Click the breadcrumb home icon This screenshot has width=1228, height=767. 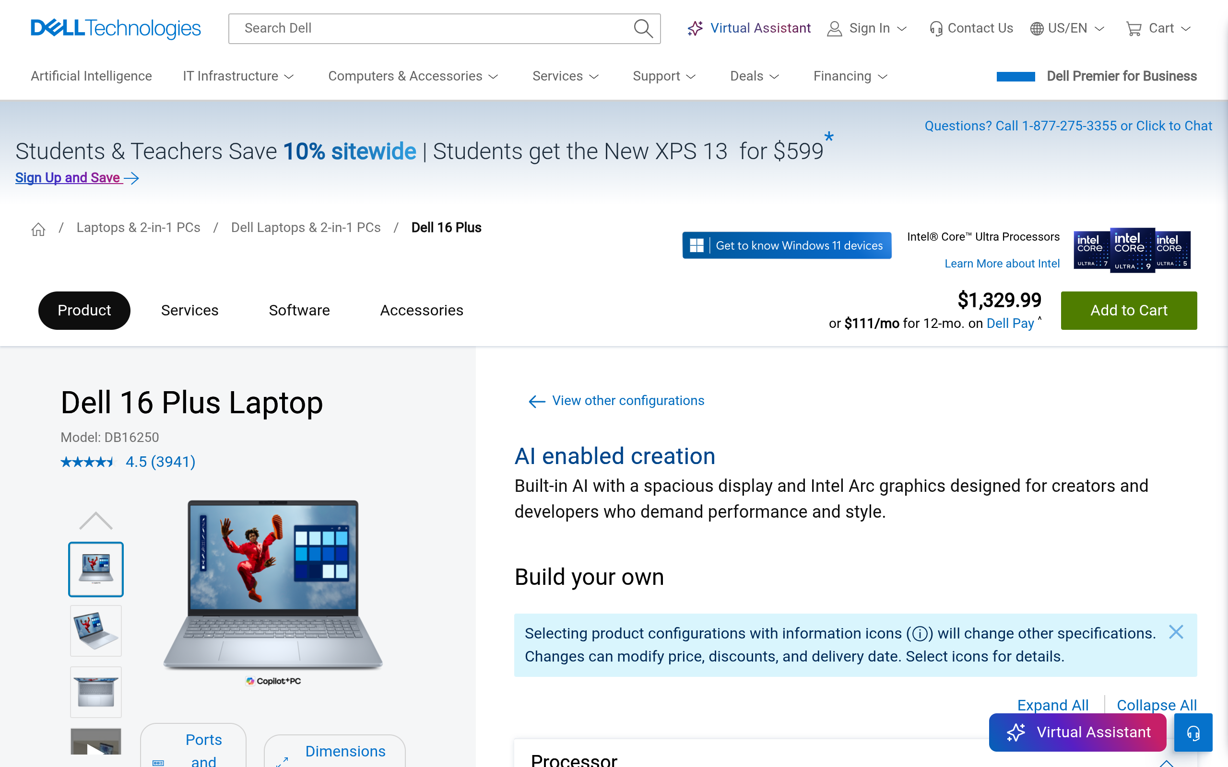[38, 229]
